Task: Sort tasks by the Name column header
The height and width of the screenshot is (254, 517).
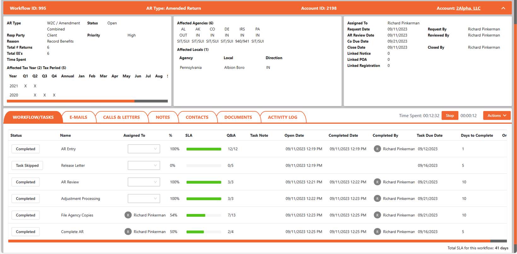Action: (x=66, y=135)
